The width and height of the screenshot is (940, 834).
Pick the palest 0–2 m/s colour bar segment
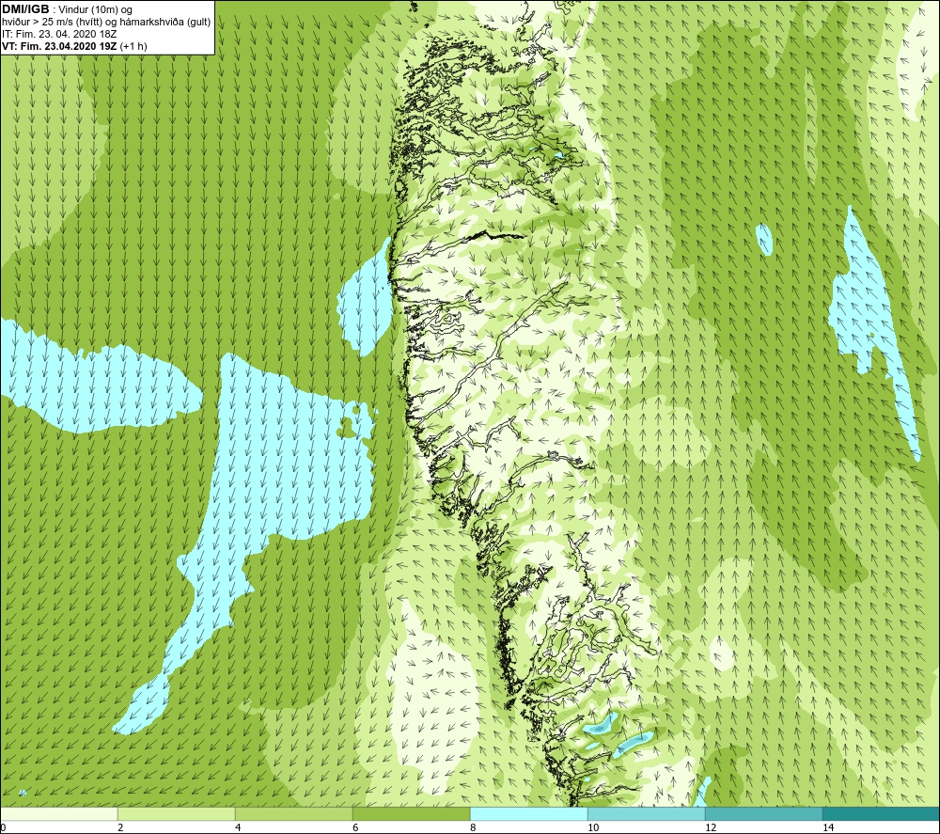(58, 813)
